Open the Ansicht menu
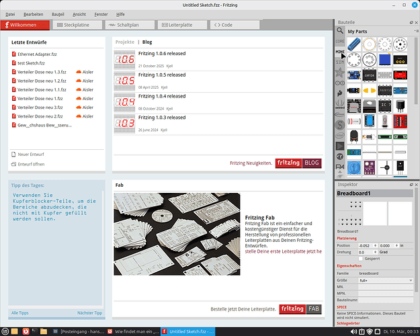The height and width of the screenshot is (336, 420). [79, 14]
